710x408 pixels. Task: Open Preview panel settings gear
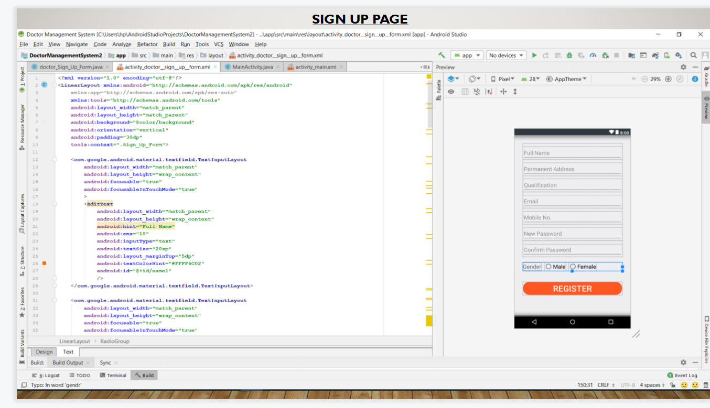pos(683,67)
